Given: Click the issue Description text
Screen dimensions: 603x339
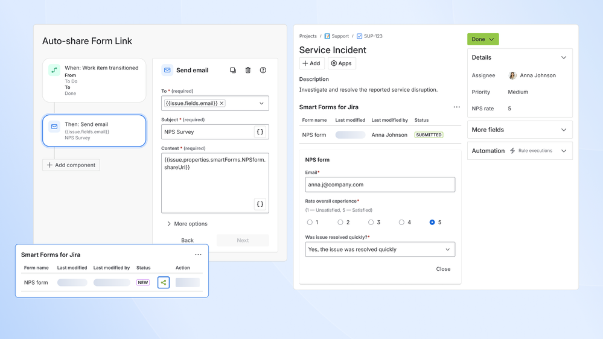Looking at the screenshot, I should (x=368, y=89).
